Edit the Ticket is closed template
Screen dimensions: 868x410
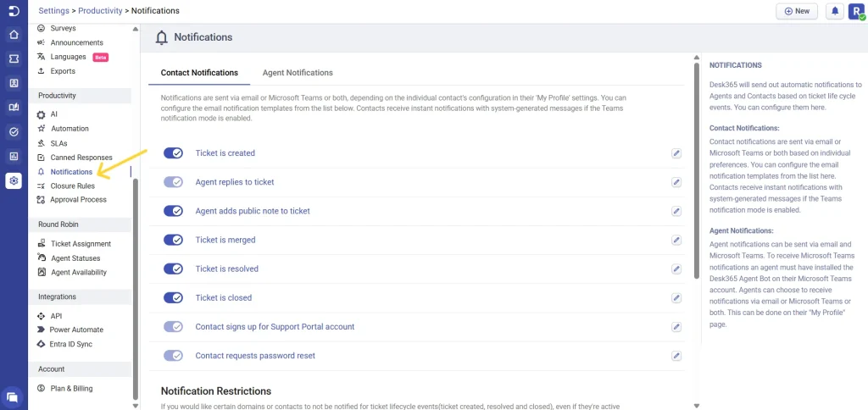tap(676, 297)
